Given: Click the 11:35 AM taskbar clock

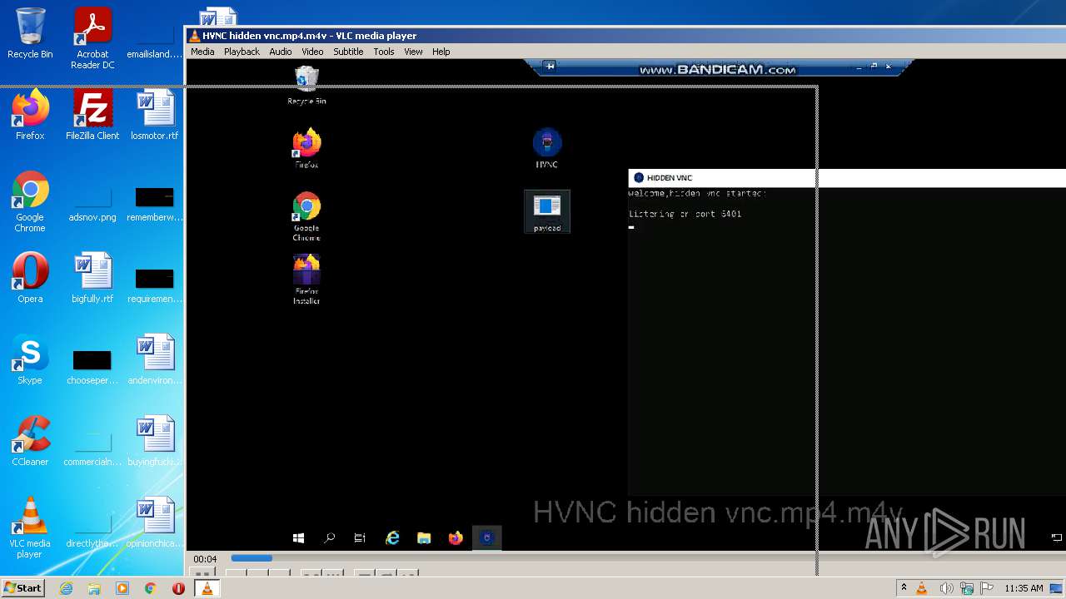Looking at the screenshot, I should 1024,588.
